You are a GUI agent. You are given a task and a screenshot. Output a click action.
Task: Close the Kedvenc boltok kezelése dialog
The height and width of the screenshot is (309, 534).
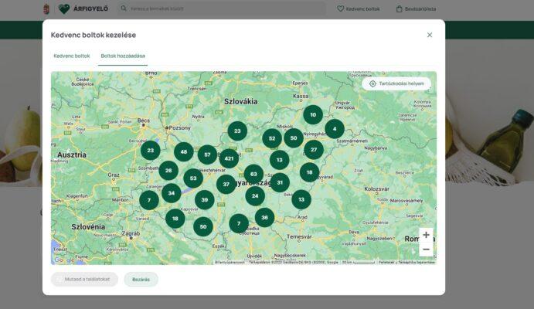pyautogui.click(x=430, y=35)
